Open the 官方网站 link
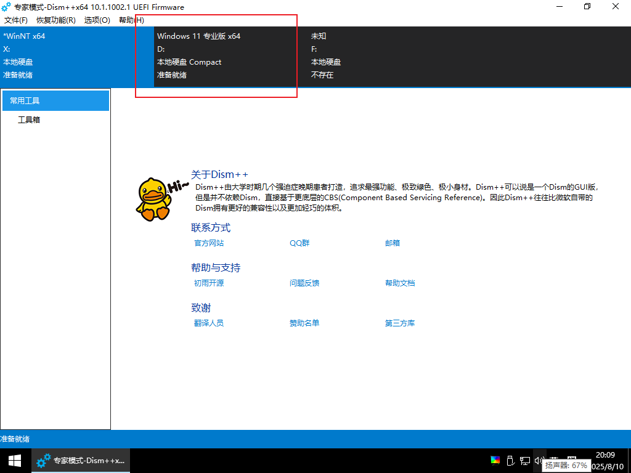Image resolution: width=631 pixels, height=473 pixels. click(x=209, y=243)
